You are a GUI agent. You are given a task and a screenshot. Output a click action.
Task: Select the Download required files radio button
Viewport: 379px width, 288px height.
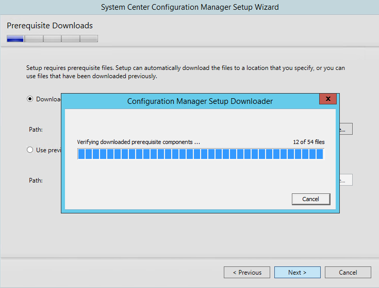(30, 99)
